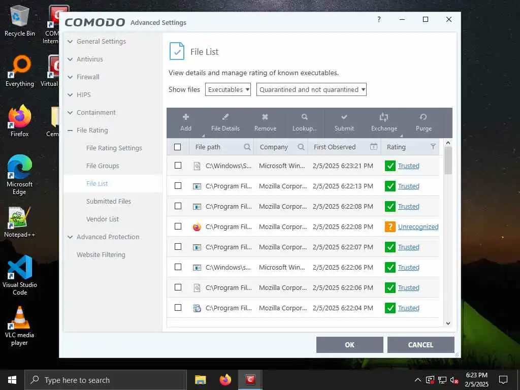The image size is (520, 390).
Task: Click Trusted link for 6:22:04 PM row
Action: 409,308
